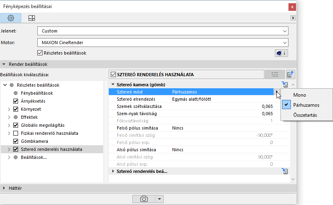Collapse the Render beállítások section
333x205 pixels.
(4, 64)
